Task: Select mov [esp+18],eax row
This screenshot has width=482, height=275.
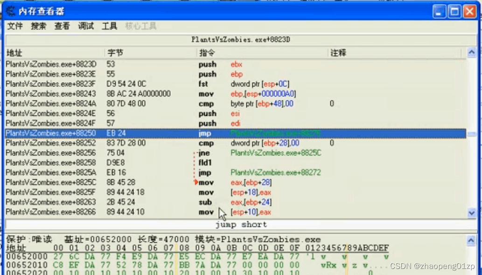Action: coord(236,192)
